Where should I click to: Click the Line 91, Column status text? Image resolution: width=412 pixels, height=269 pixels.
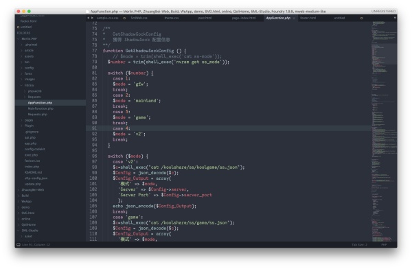36,244
